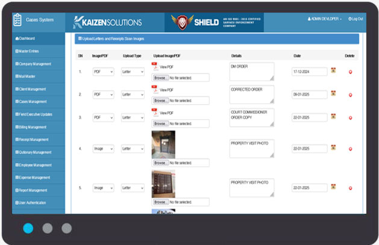Open Mail Master in the sidebar
This screenshot has height=245, width=379.
39,76
